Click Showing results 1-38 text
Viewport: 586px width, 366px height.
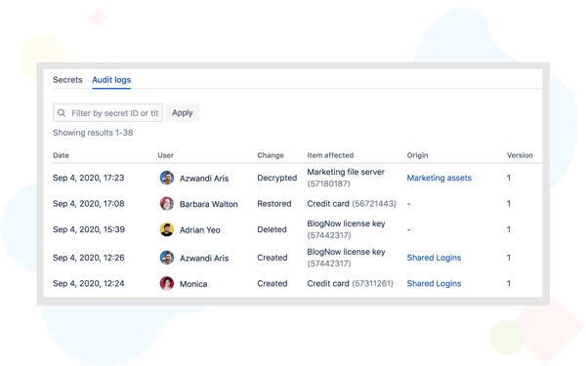pyautogui.click(x=93, y=133)
